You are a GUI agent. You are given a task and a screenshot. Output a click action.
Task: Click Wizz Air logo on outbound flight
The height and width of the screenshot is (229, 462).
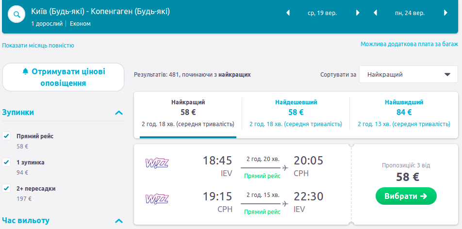pyautogui.click(x=157, y=163)
